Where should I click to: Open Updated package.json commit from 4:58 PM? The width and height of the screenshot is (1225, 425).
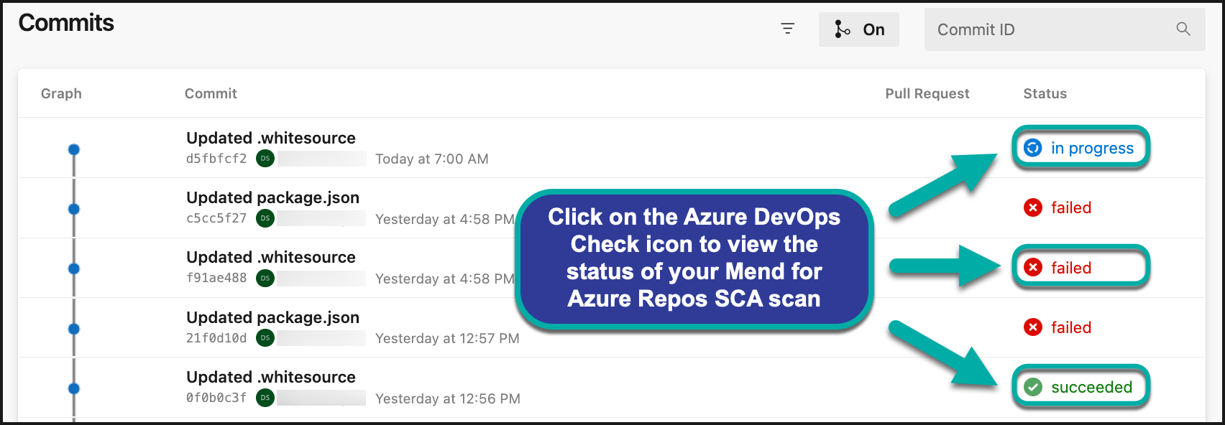click(272, 197)
